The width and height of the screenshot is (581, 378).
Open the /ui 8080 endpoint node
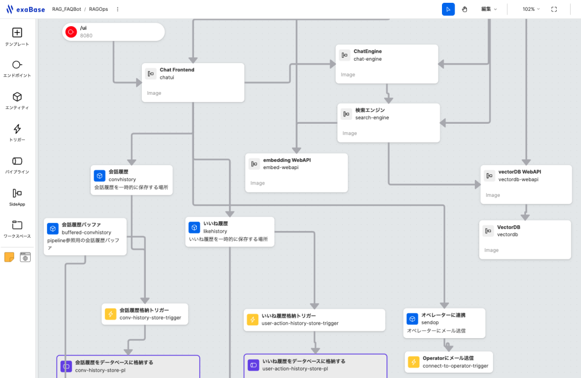coord(113,32)
